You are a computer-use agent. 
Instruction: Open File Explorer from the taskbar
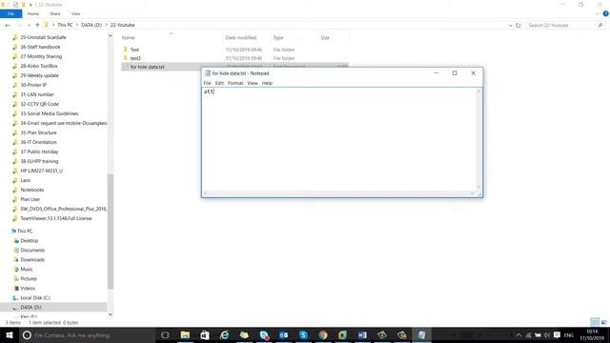tap(185, 334)
